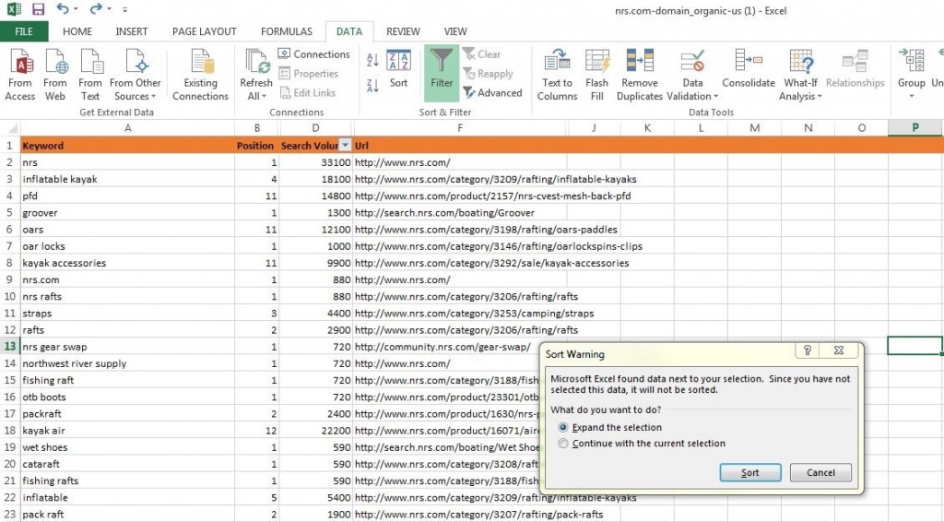Click the Url header cell
Screen dimensions: 944x522
pyautogui.click(x=460, y=145)
